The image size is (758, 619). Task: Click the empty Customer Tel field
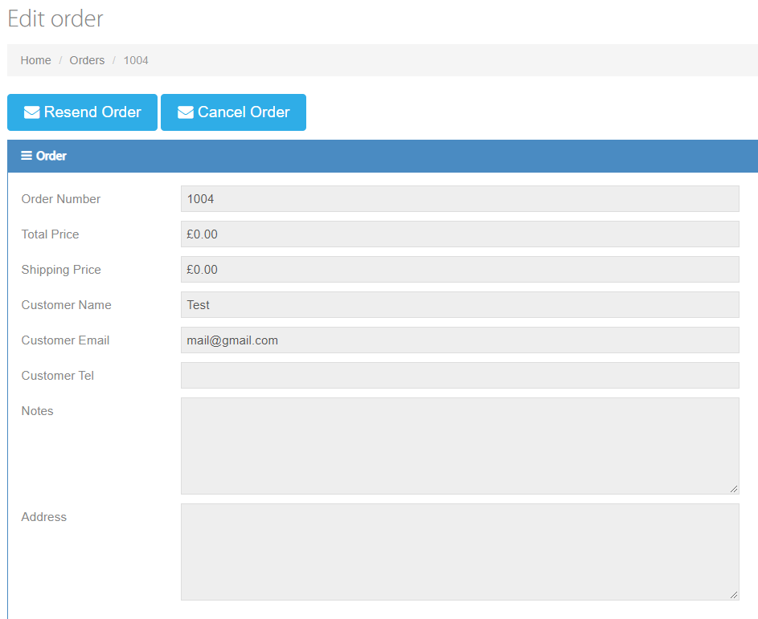[460, 375]
